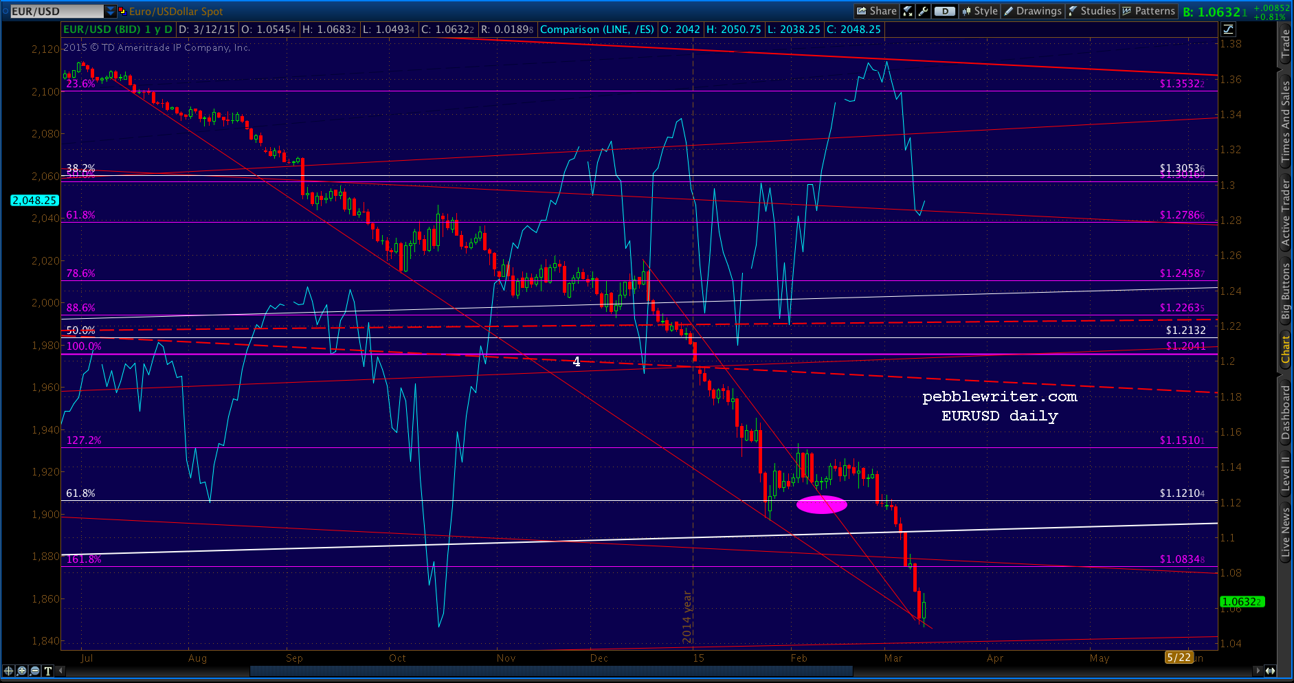This screenshot has height=683, width=1294.
Task: Open the Dashboard side tab
Action: (x=1285, y=412)
